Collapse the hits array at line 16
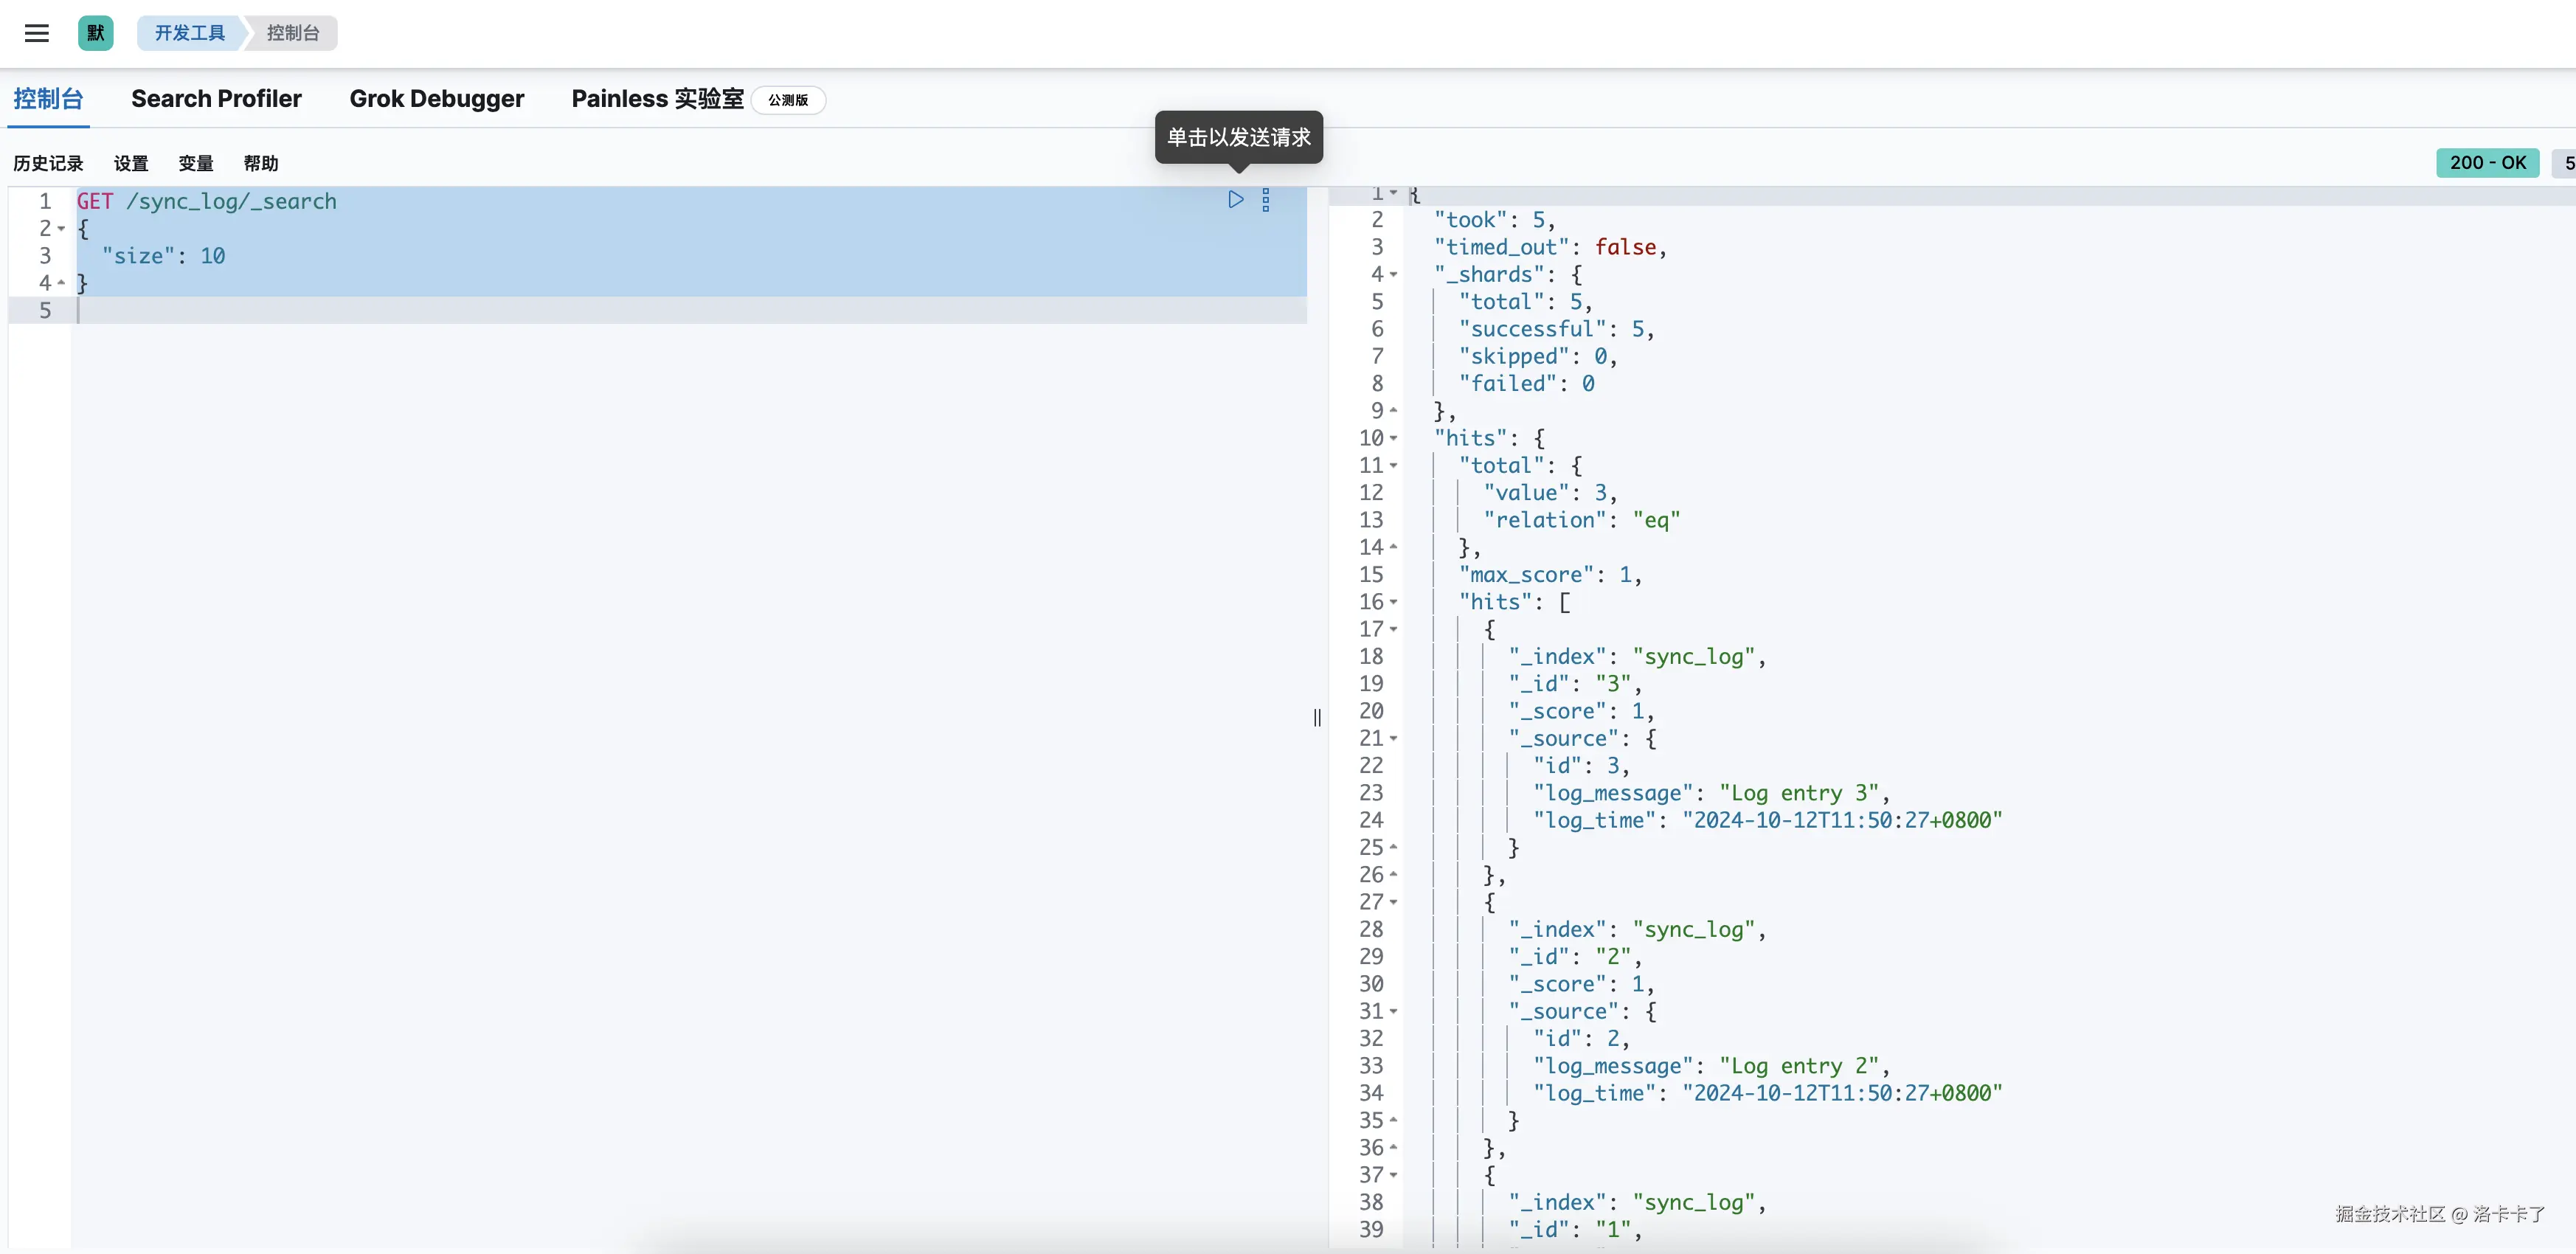 click(x=1393, y=602)
